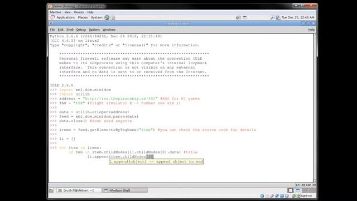
Task: Open the Shell menu
Action: coord(70,30)
